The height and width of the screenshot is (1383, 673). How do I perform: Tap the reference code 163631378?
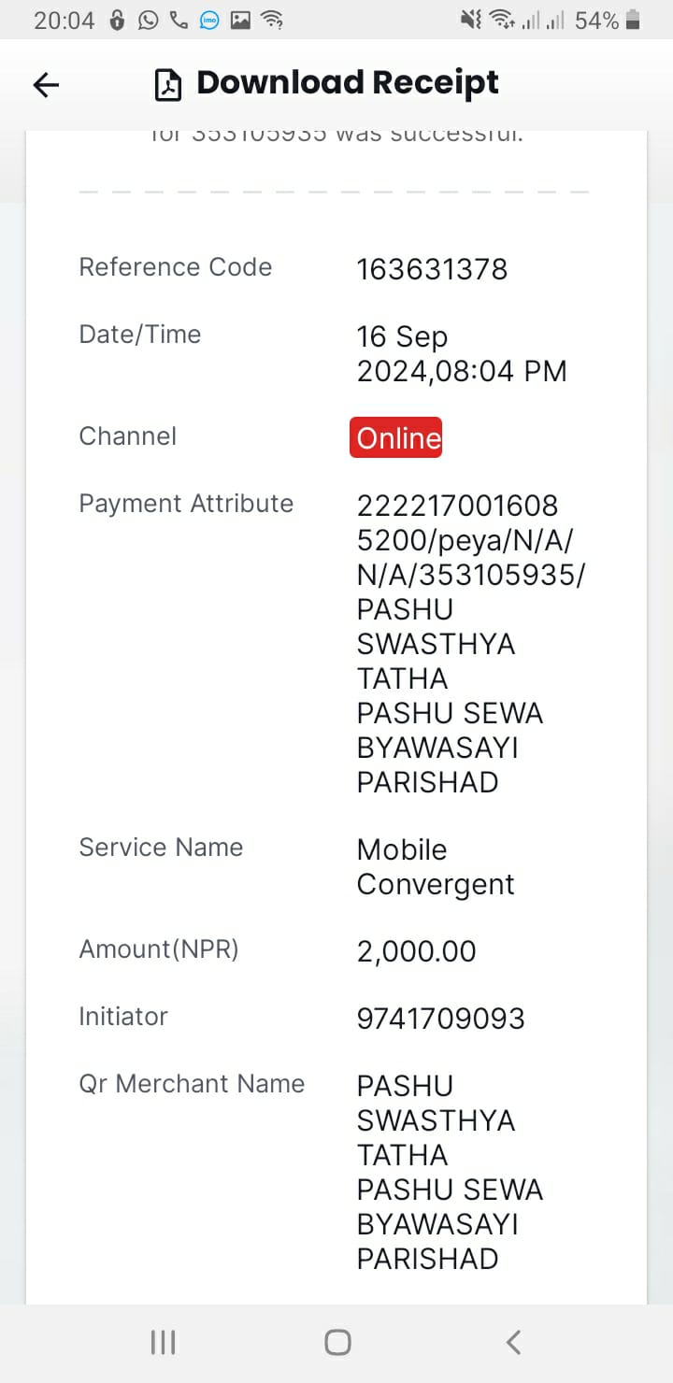pyautogui.click(x=432, y=269)
